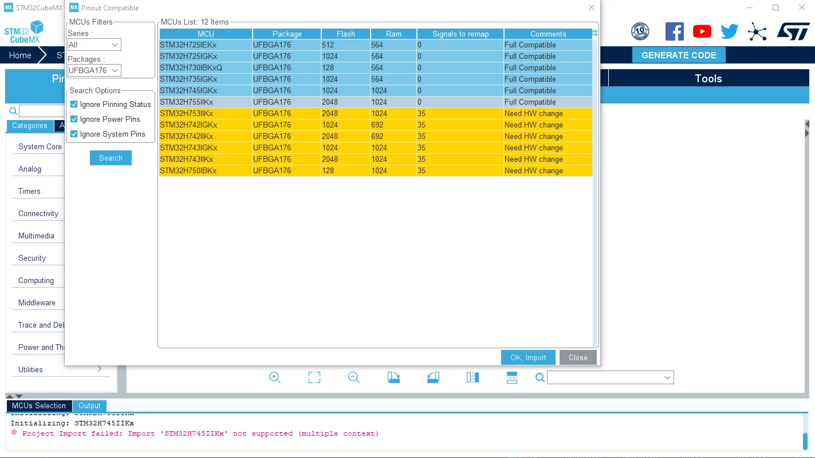Screen dimensions: 815x458
Task: Open the Packages UFBGA176 dropdown
Action: click(94, 70)
